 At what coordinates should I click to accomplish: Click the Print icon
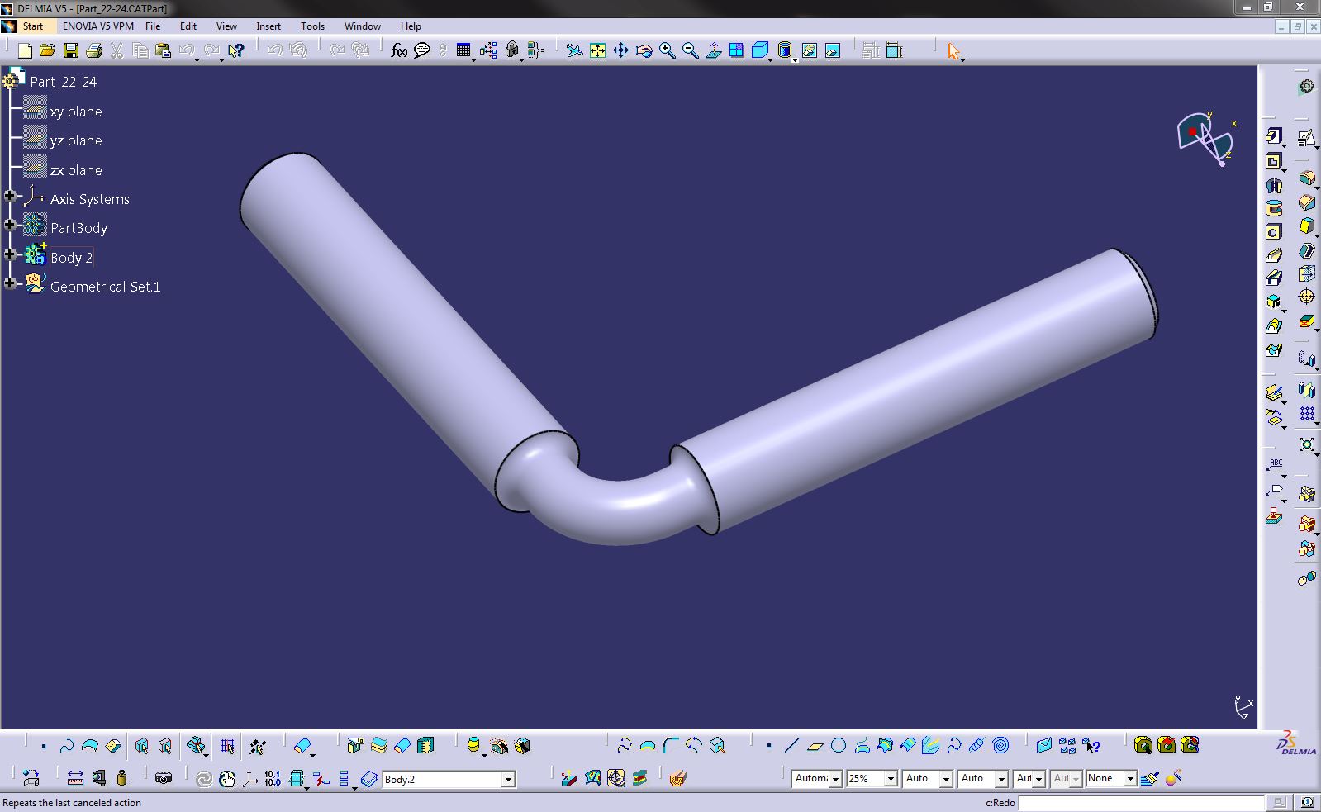tap(94, 51)
